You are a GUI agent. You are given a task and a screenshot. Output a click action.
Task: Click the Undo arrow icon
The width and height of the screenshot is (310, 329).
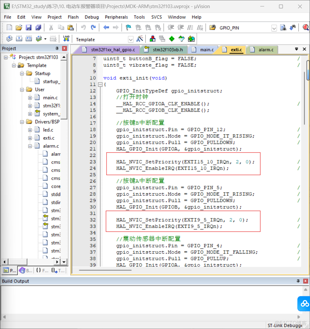tap(83, 28)
